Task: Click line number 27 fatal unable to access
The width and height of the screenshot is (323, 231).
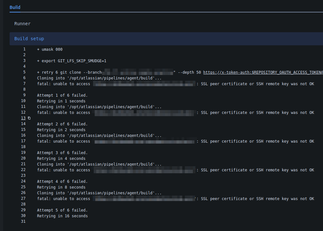Action: (23, 198)
